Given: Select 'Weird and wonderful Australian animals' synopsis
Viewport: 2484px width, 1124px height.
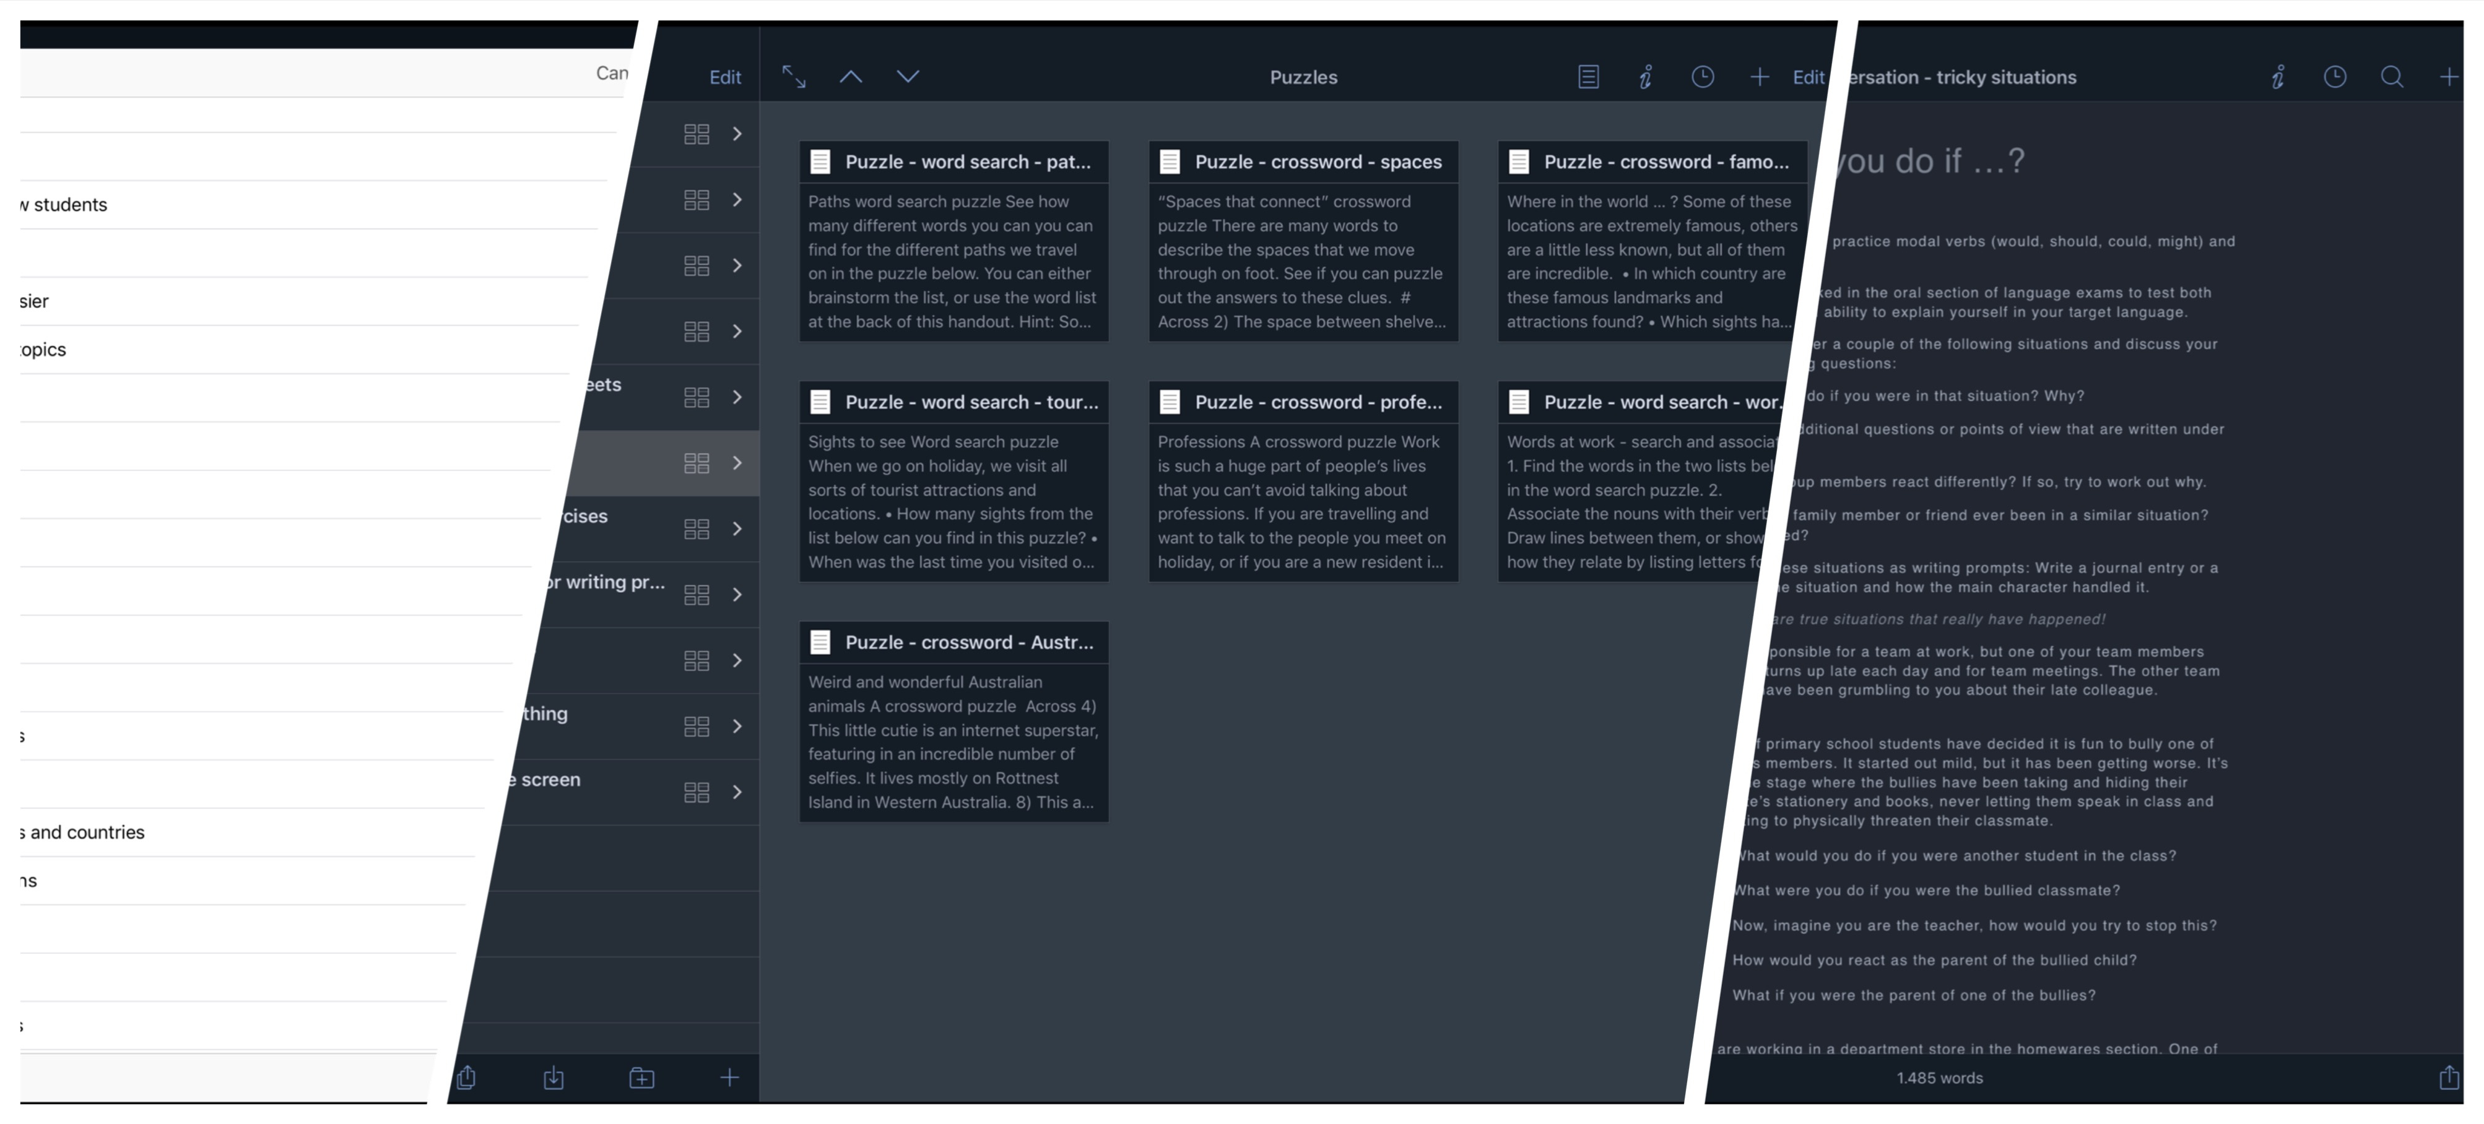Looking at the screenshot, I should [953, 741].
